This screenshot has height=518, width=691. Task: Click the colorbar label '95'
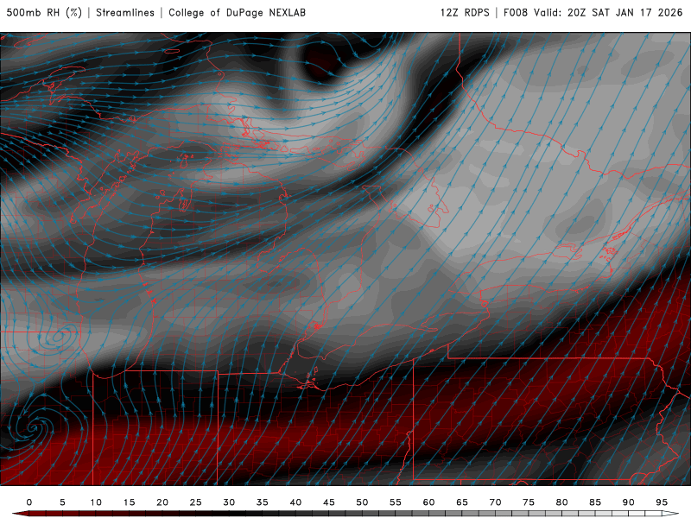(x=662, y=502)
